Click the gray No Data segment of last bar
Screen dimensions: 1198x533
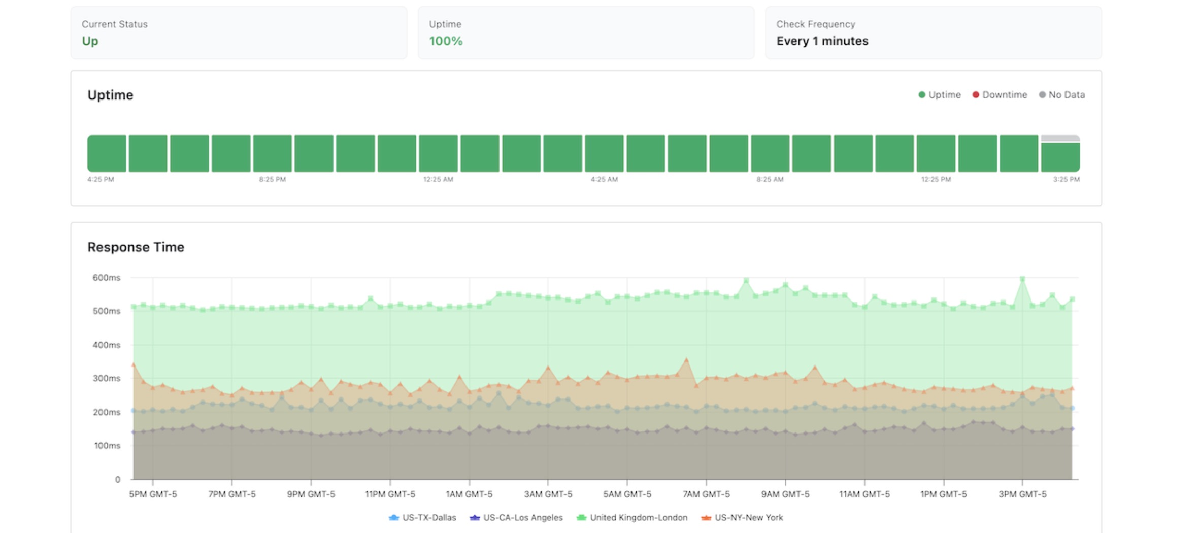1060,138
